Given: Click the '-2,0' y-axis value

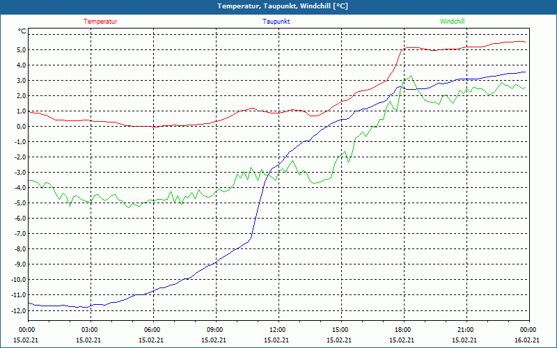Looking at the screenshot, I should 21,157.
